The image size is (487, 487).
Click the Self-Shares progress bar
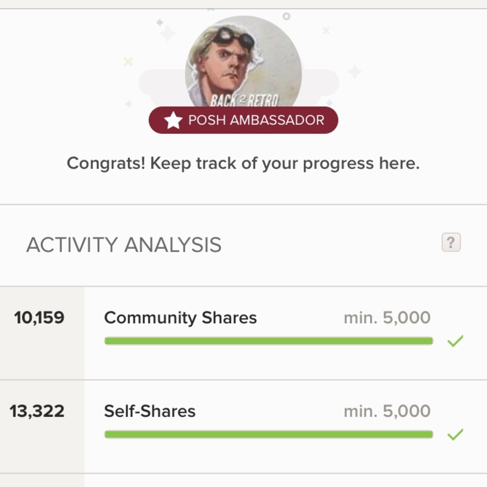268,434
